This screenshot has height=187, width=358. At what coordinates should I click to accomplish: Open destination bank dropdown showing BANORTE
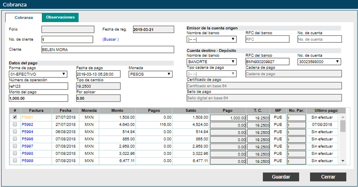tap(211, 62)
